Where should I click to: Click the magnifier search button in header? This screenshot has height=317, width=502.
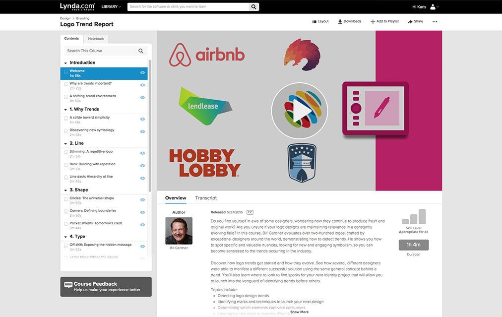(x=253, y=7)
